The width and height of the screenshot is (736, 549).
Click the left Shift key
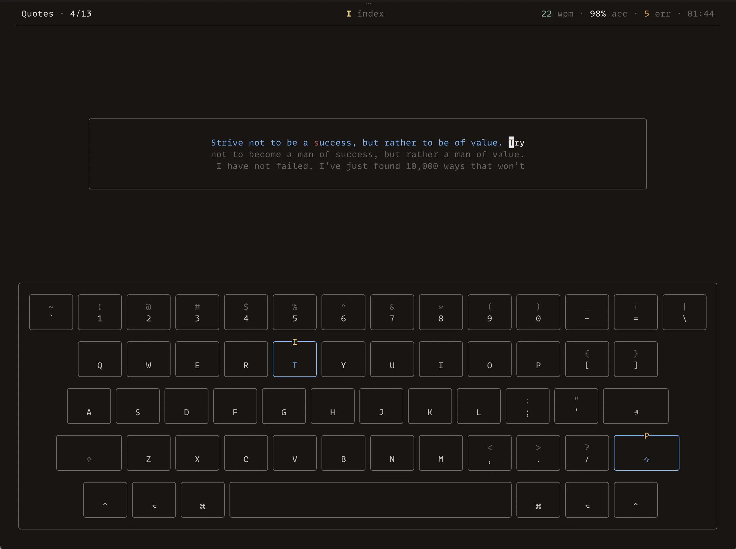point(89,452)
